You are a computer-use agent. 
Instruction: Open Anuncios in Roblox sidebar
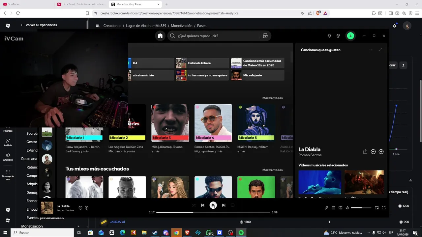point(8,157)
